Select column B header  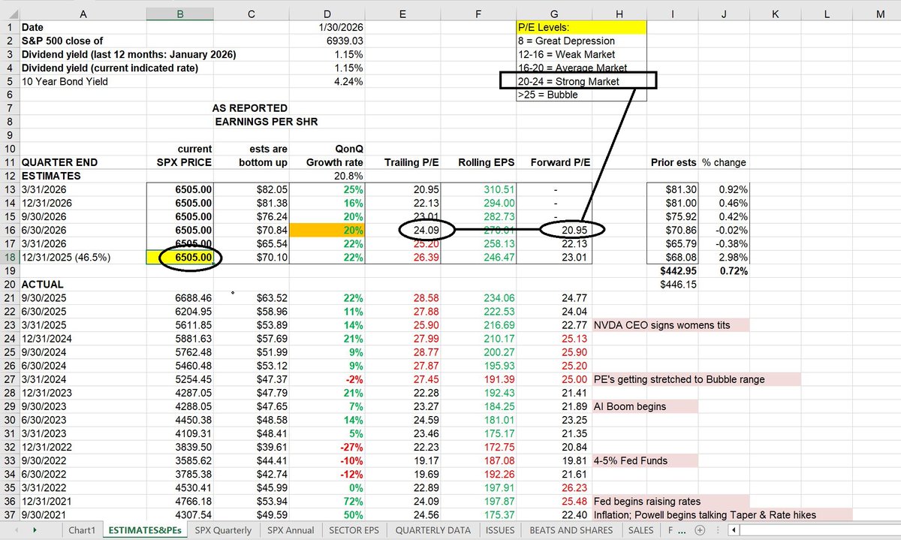180,14
